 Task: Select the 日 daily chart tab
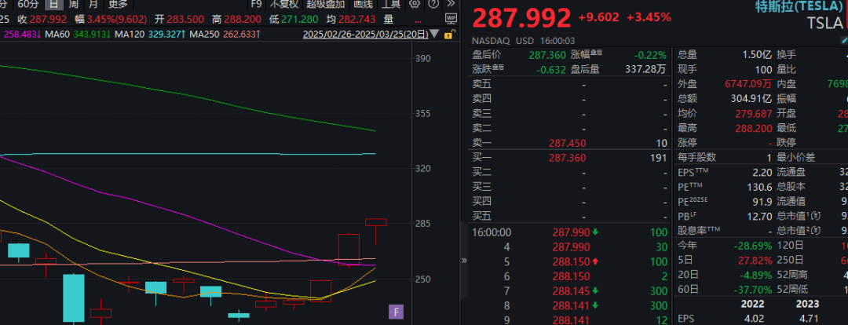tap(53, 5)
